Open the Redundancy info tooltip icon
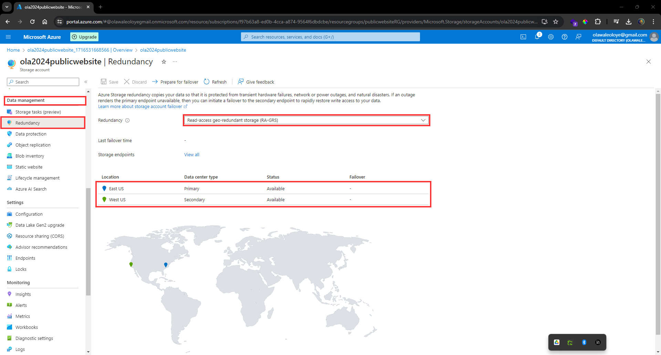 click(x=128, y=120)
